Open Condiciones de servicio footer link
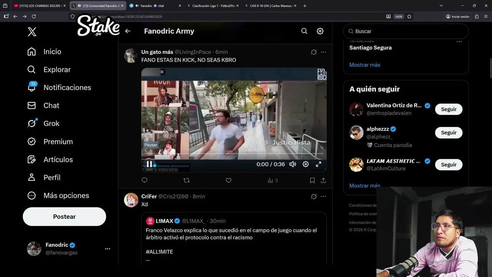 coord(362,205)
